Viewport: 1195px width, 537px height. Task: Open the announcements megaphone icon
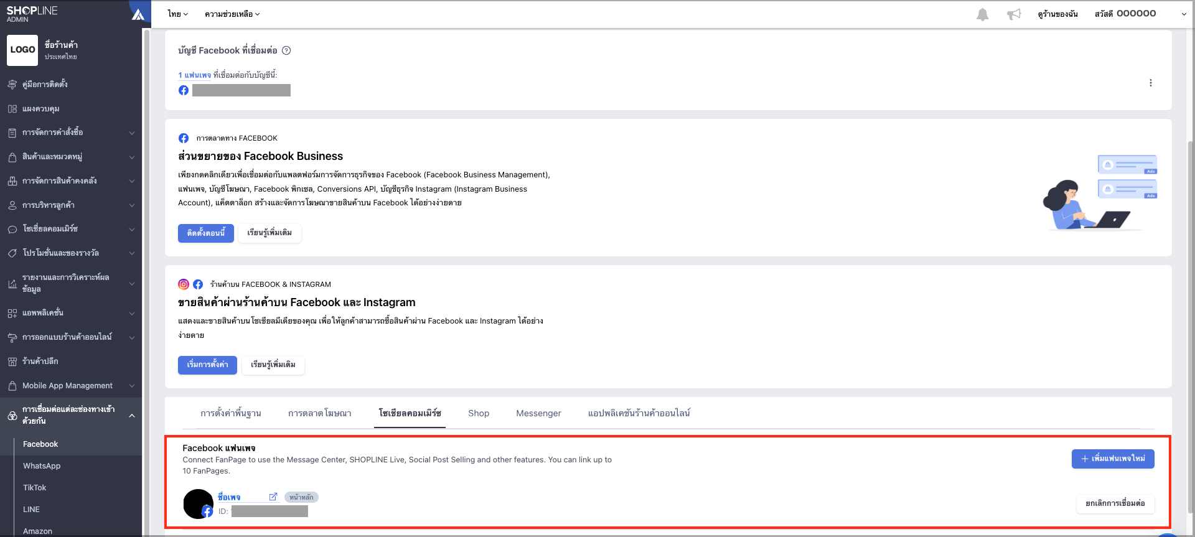1014,14
